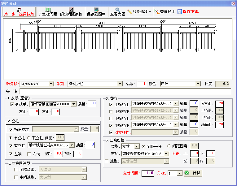Viewport: 237px width, 186px height.
Task: Open the 倾斜间距换算 tool
Action: pos(71,10)
